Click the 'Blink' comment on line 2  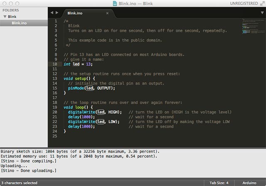pyautogui.click(x=74, y=26)
